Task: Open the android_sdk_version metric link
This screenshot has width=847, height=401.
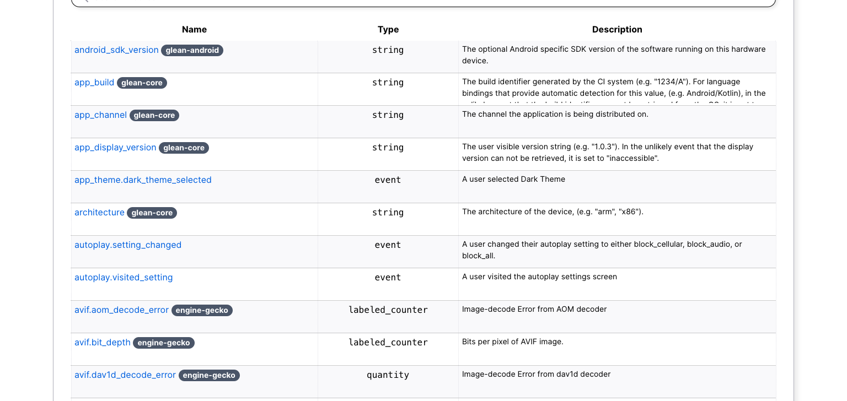Action: pyautogui.click(x=116, y=50)
